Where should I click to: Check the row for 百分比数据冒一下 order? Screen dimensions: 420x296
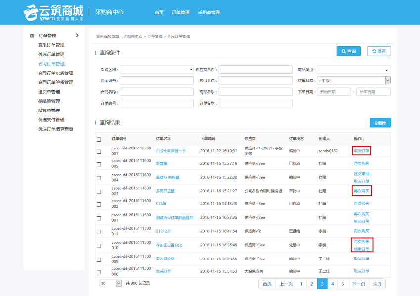point(99,151)
